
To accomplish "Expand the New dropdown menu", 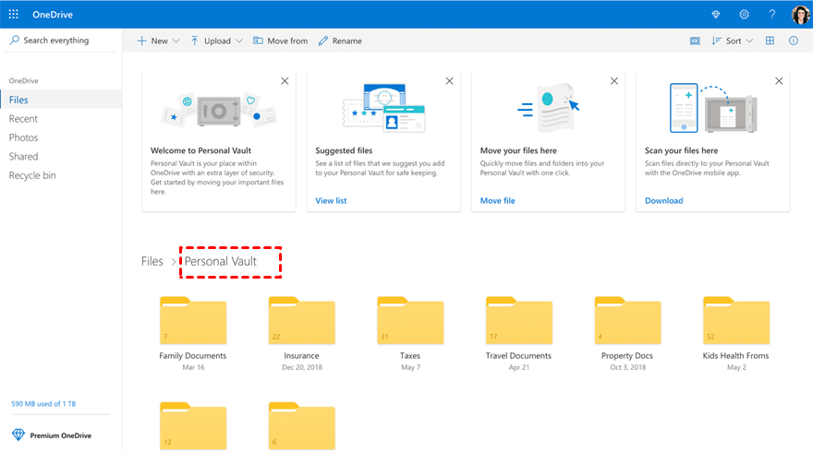I will click(x=158, y=41).
